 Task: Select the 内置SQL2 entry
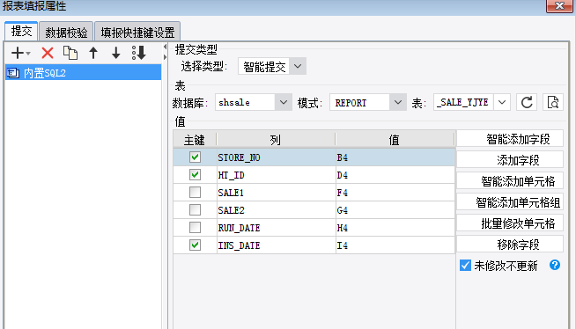(x=83, y=73)
